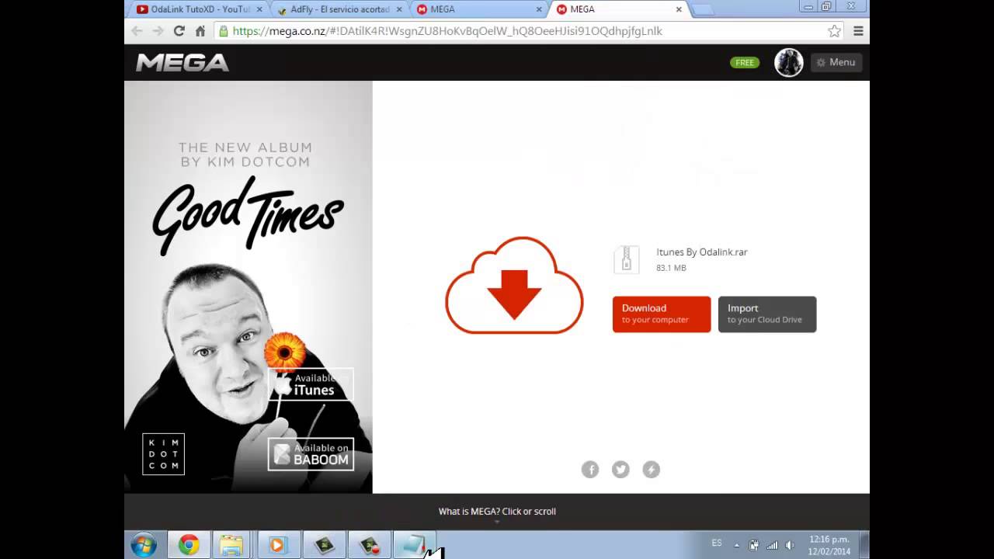Click the Good Times album title

point(248,215)
